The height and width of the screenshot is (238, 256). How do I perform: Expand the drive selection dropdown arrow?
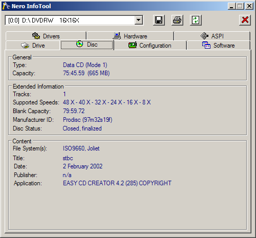[139, 20]
